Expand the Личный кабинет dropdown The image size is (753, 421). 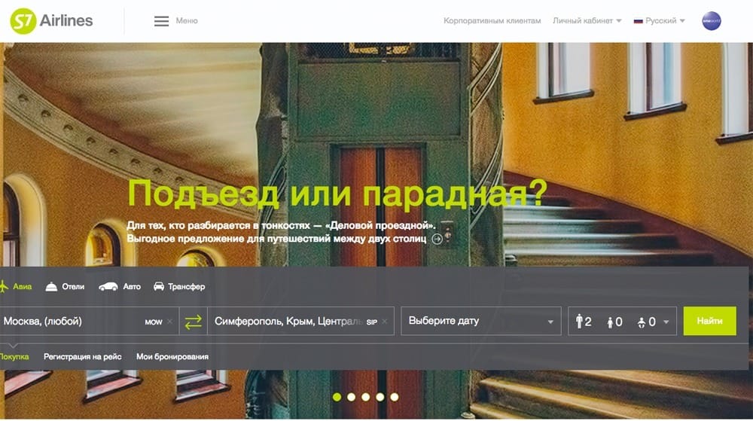pyautogui.click(x=587, y=21)
